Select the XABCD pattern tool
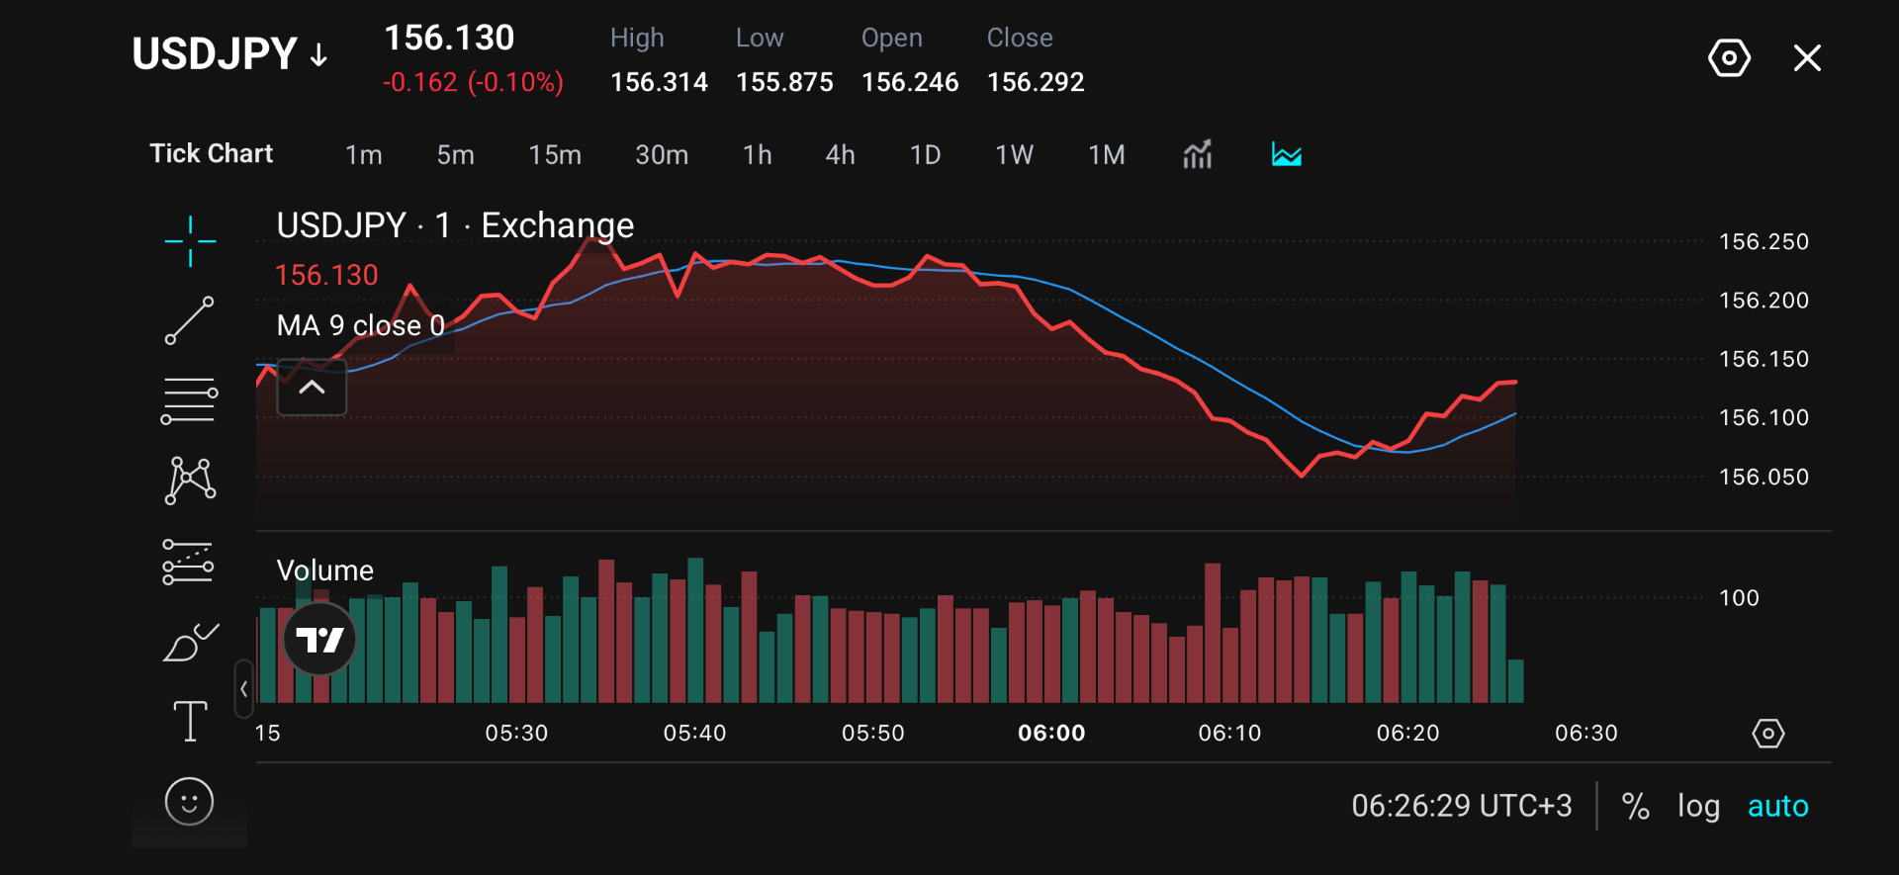This screenshot has height=875, width=1899. [190, 481]
